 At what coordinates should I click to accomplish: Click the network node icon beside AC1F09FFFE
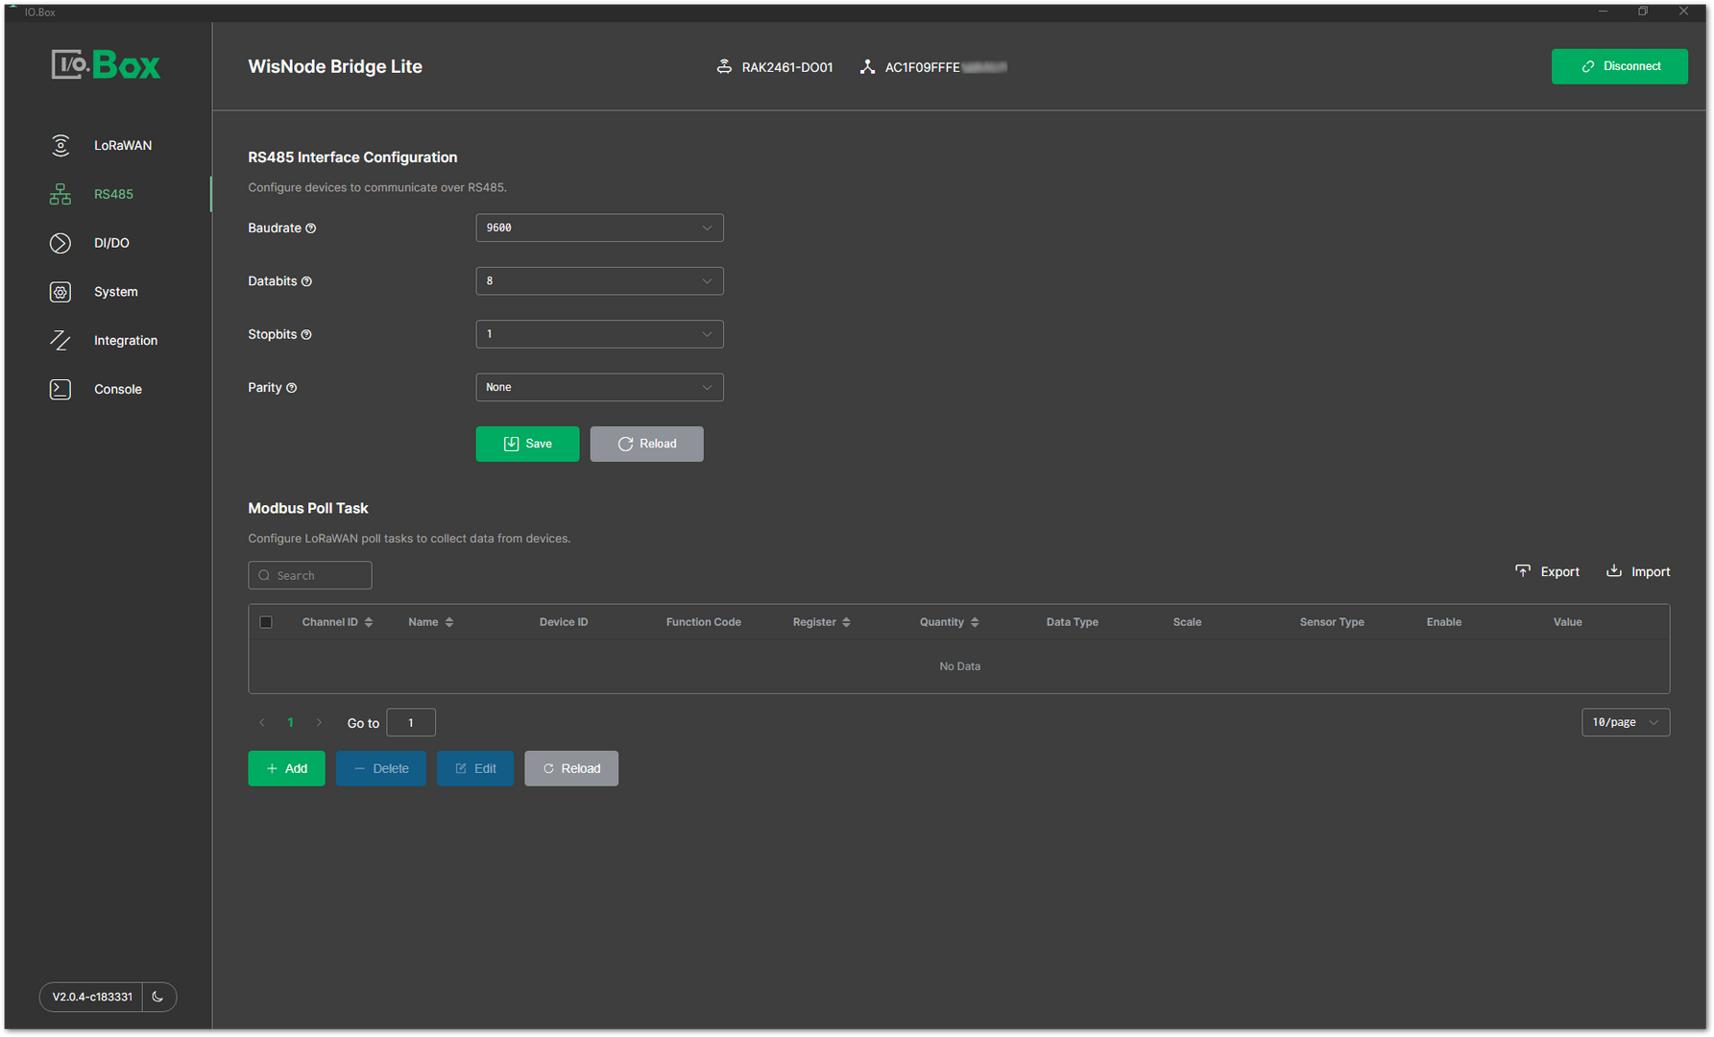pos(867,67)
